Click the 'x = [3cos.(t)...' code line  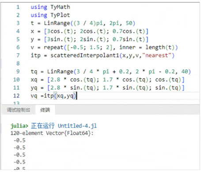pos(90,31)
